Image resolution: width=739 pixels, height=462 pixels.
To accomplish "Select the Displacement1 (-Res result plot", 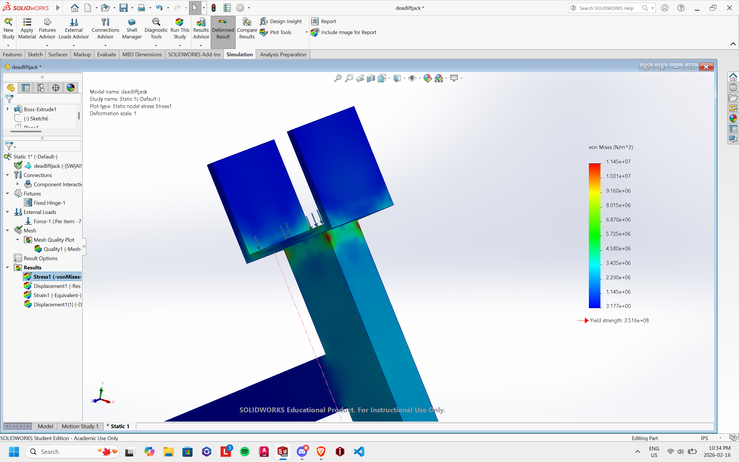I will [x=53, y=286].
